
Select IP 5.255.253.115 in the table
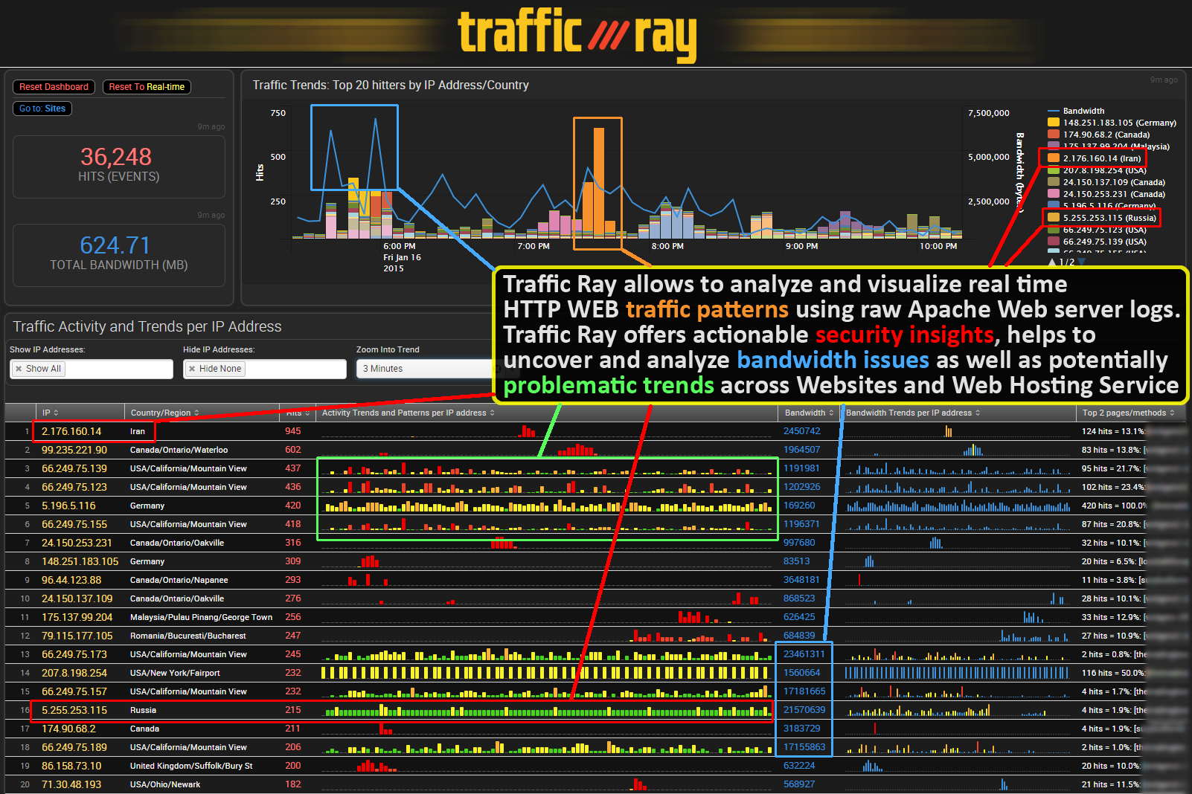click(x=74, y=710)
